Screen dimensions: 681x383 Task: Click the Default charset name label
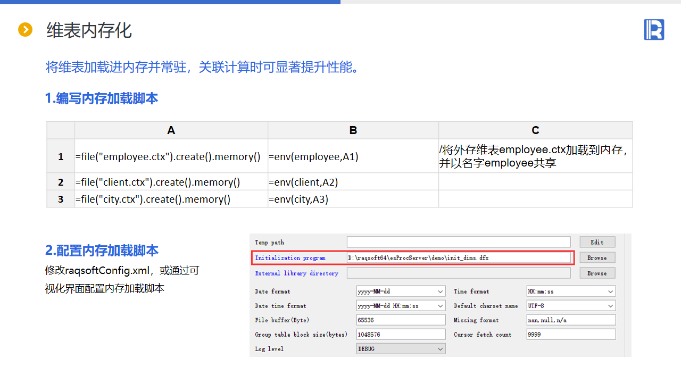click(486, 306)
